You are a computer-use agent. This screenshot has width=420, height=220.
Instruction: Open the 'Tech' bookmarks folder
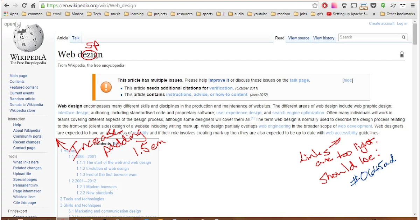point(93,14)
